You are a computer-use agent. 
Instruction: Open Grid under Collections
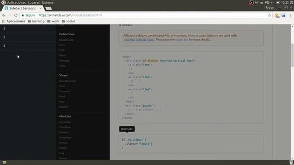pyautogui.click(x=62, y=50)
